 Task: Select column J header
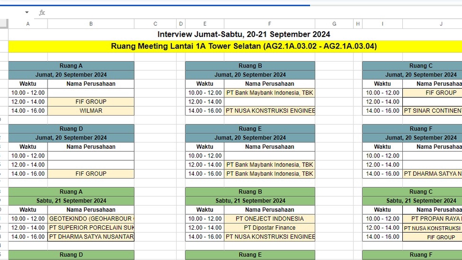click(x=441, y=24)
